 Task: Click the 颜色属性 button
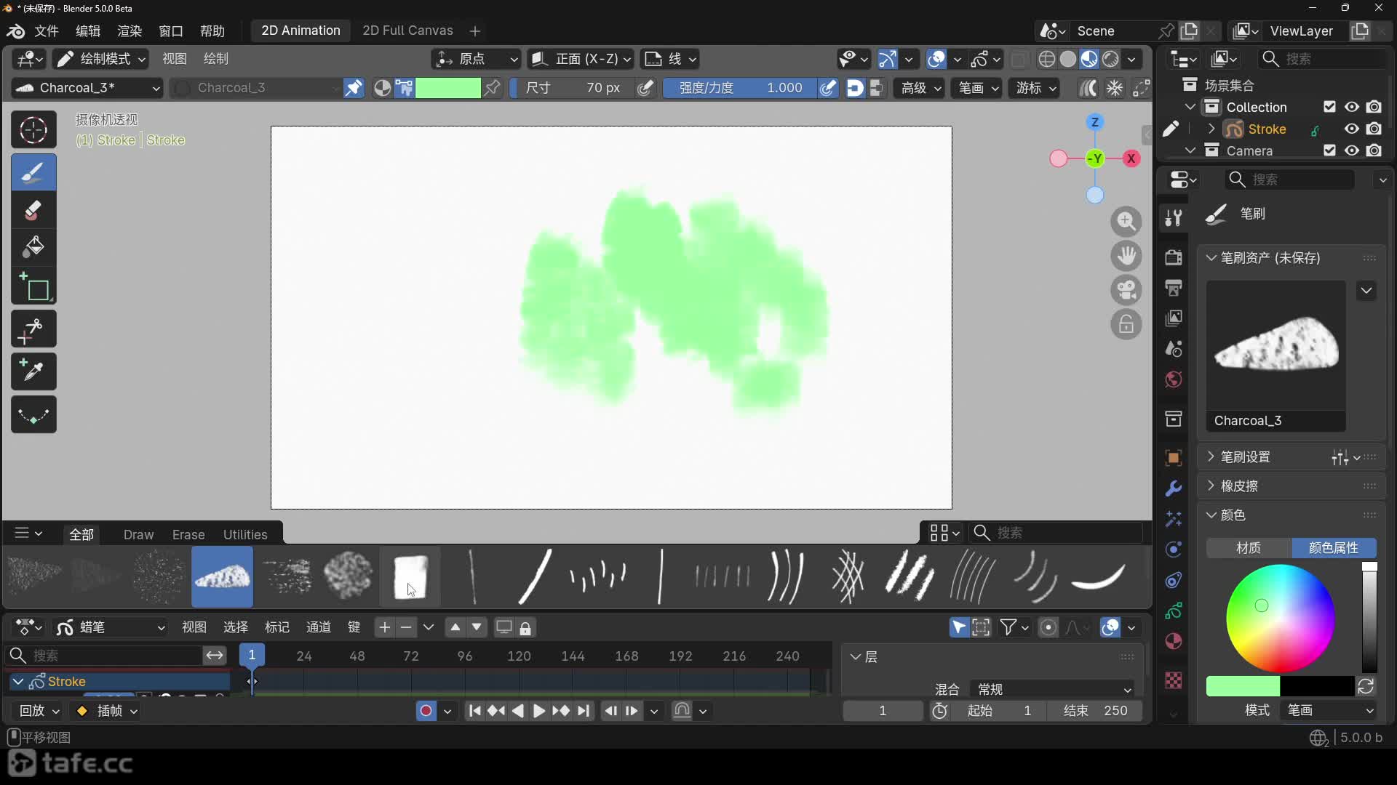point(1333,548)
